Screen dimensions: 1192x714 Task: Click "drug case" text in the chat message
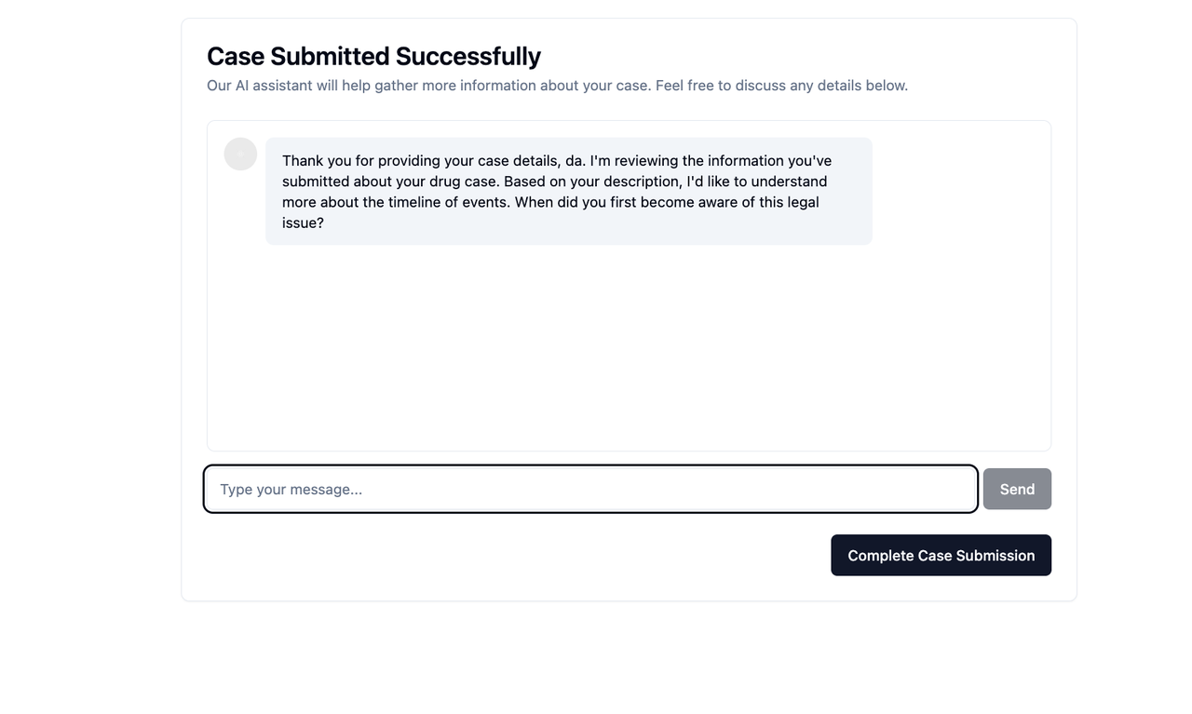click(464, 182)
